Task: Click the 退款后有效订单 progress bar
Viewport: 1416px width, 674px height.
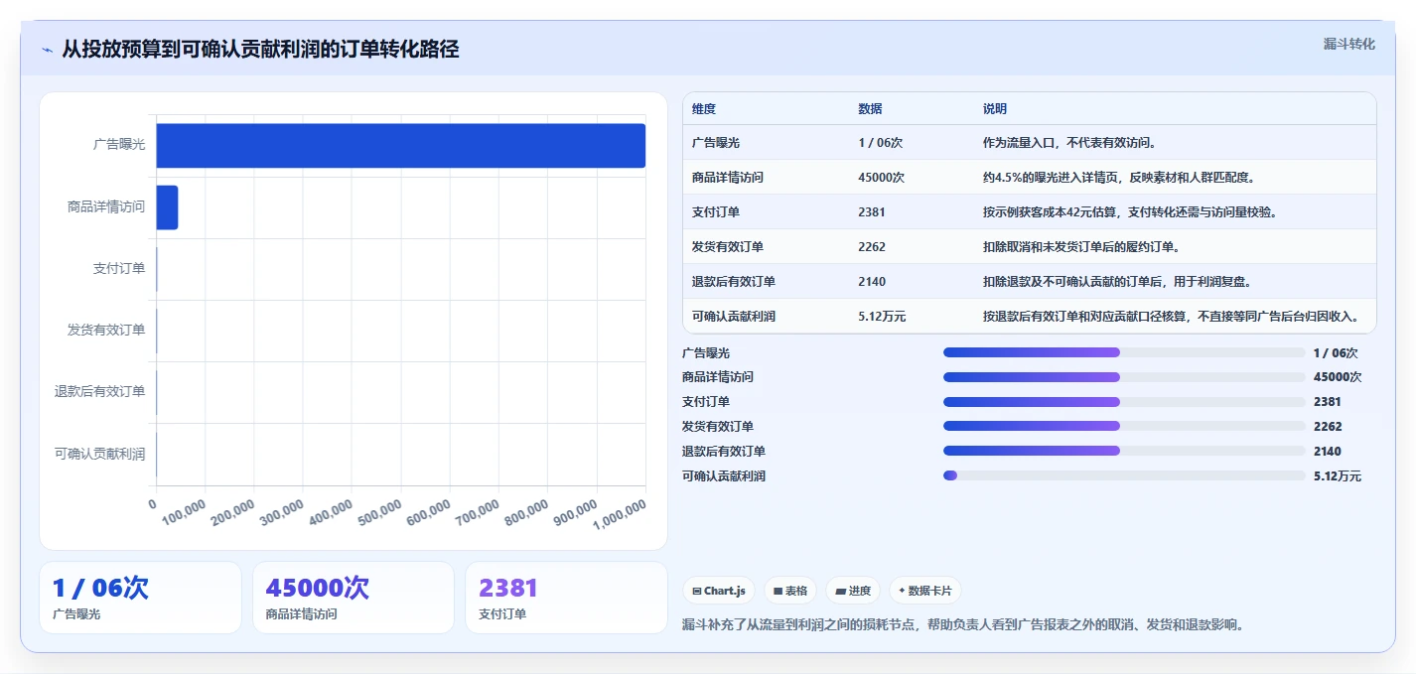Action: (x=1124, y=451)
